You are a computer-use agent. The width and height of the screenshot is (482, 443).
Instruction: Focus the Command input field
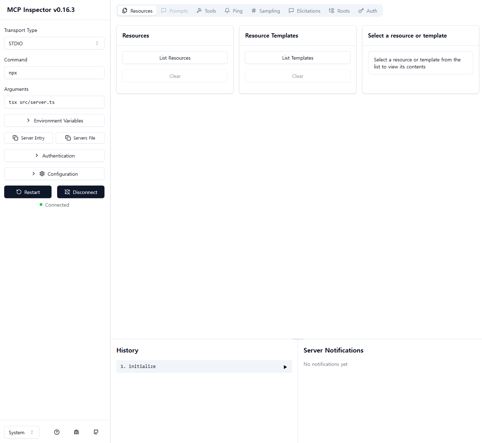tap(54, 73)
